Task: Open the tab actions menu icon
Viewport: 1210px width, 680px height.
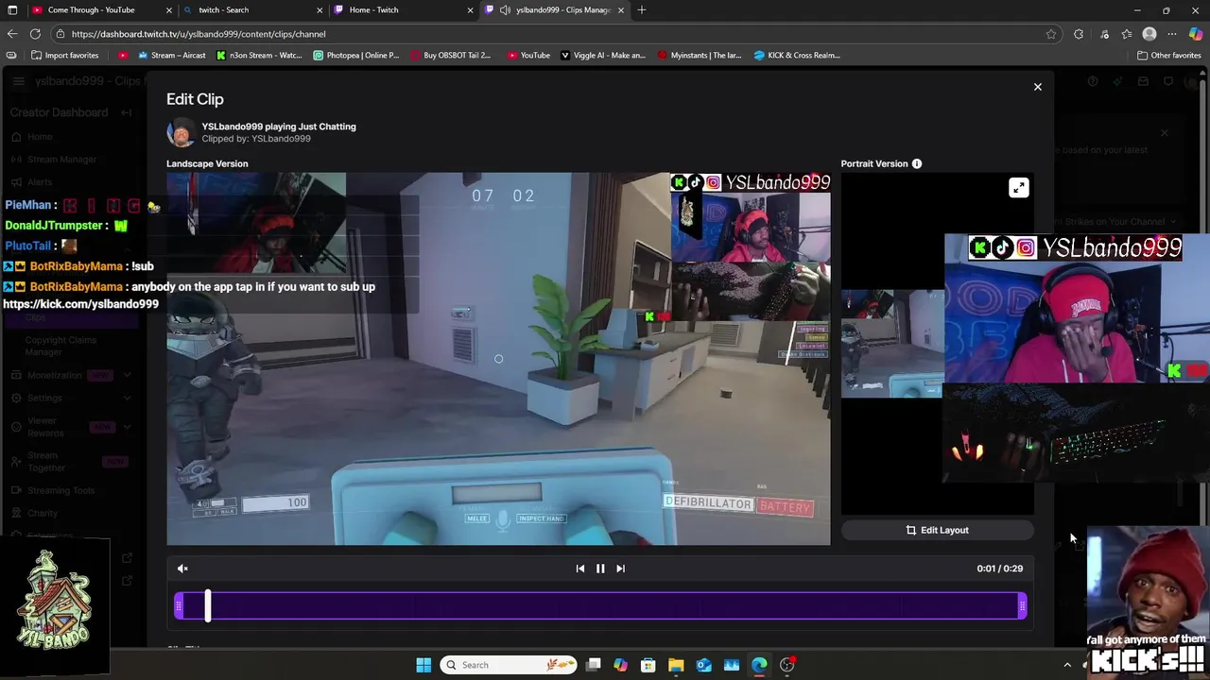Action: pos(11,9)
